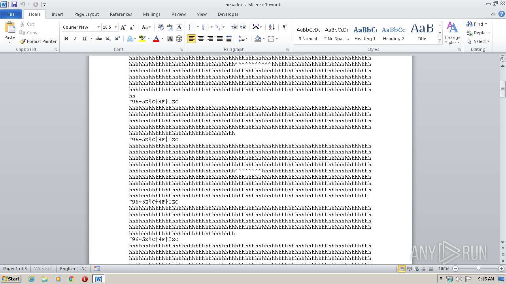Select Align Text Right
Screen dimensions: 506x284
click(210, 39)
